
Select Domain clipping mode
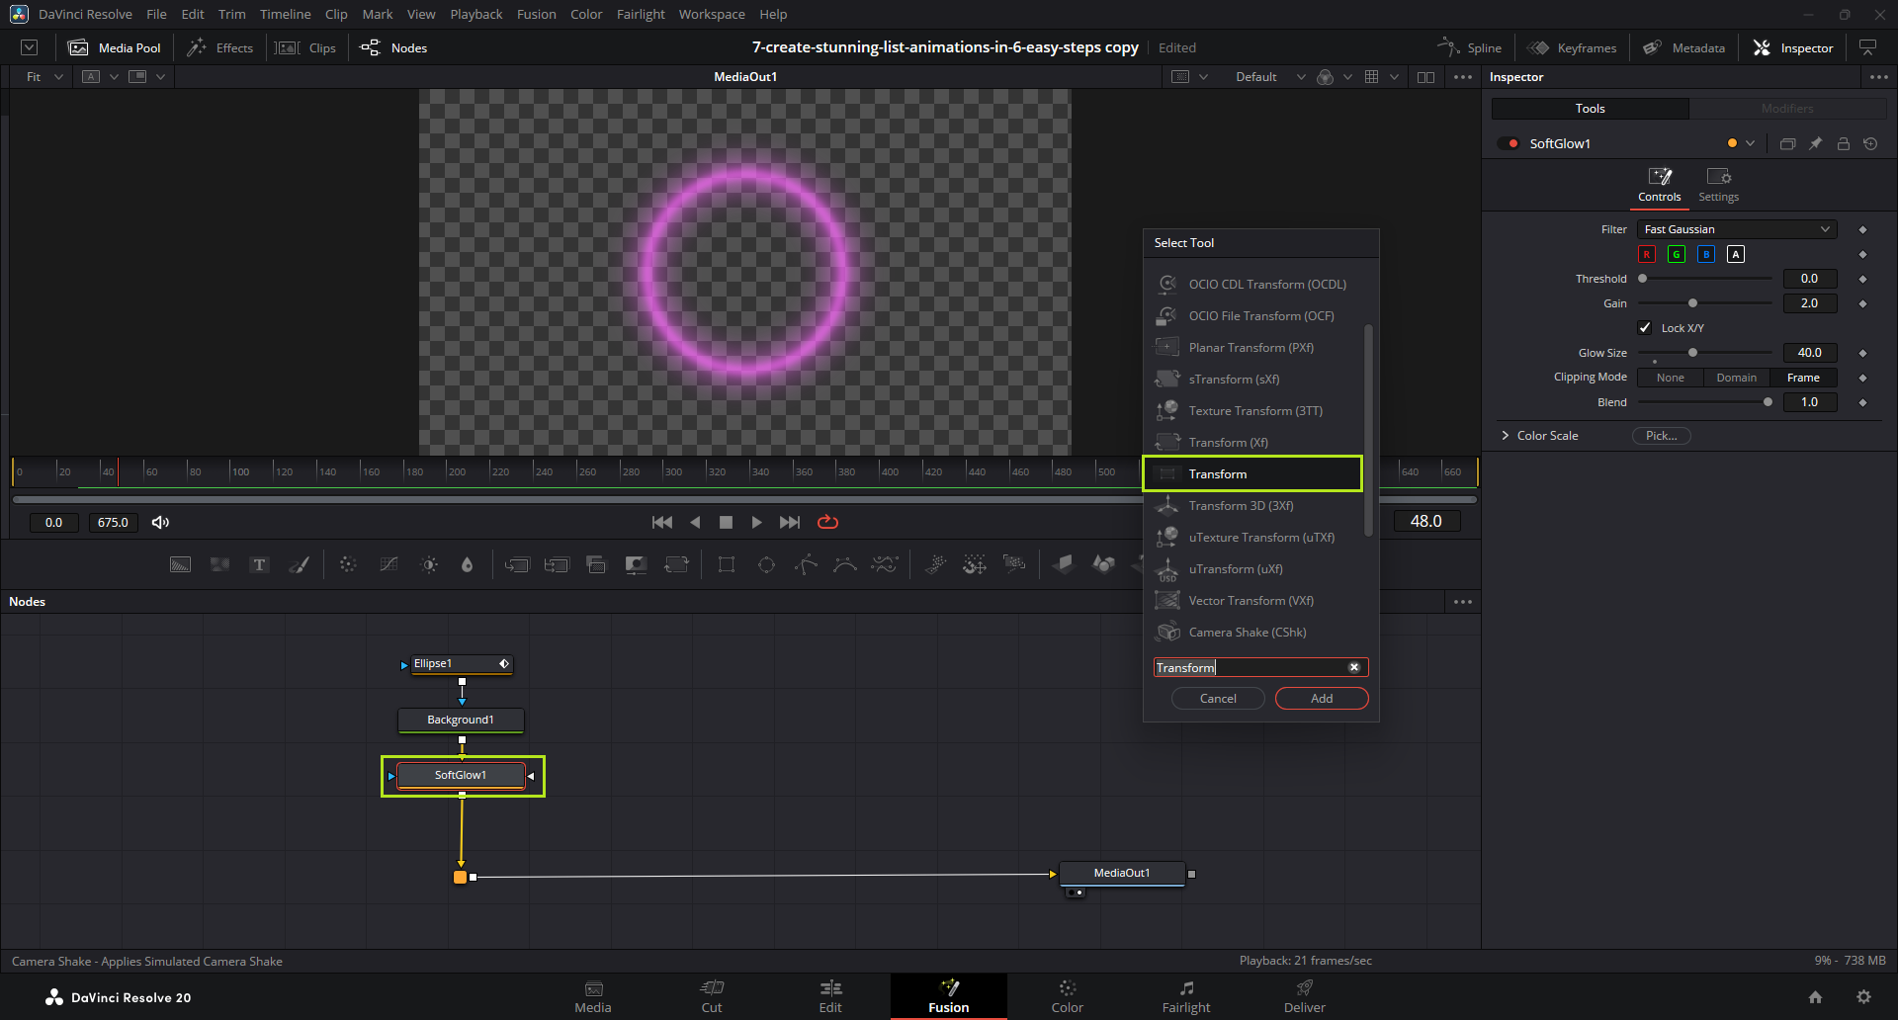[1736, 378]
